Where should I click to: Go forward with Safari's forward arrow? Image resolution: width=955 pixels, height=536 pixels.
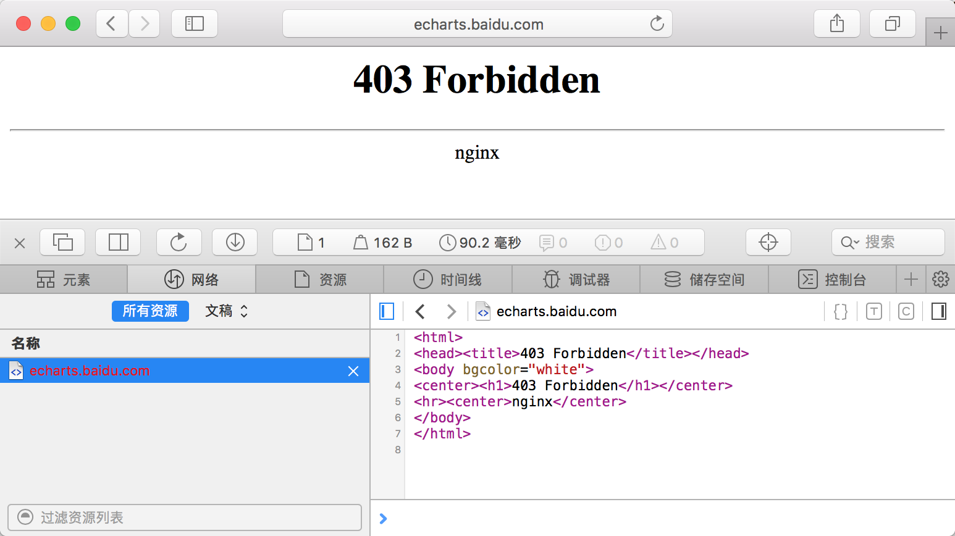[145, 24]
